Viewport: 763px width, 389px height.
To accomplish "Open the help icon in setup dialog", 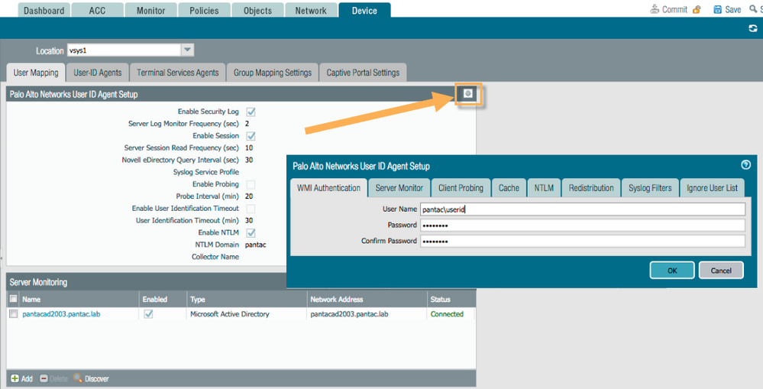I will point(745,165).
